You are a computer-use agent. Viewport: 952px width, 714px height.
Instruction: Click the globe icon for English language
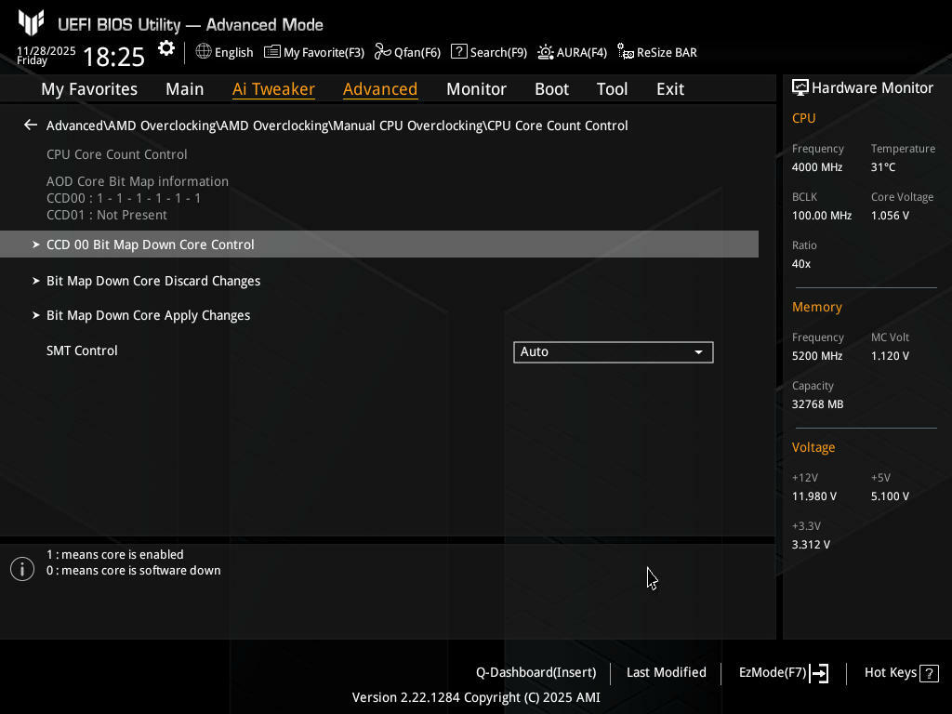coord(204,52)
